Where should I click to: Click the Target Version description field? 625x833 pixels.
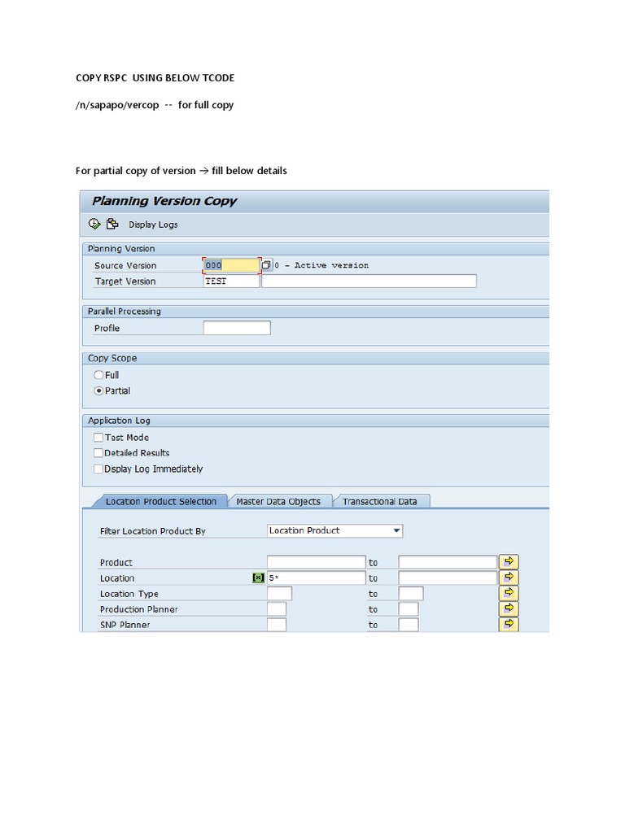pos(369,281)
